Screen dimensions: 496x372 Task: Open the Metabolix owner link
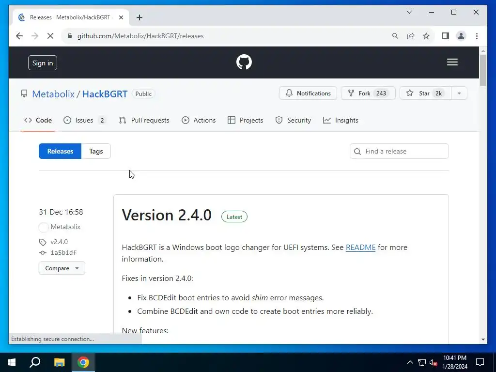point(53,94)
